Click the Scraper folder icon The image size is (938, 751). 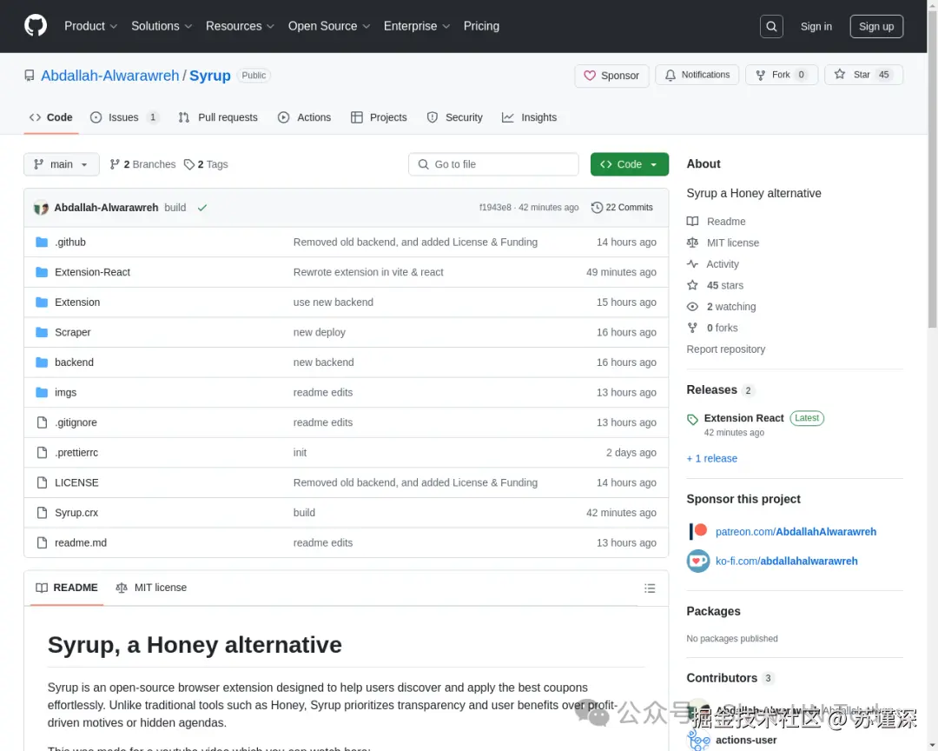(x=42, y=332)
